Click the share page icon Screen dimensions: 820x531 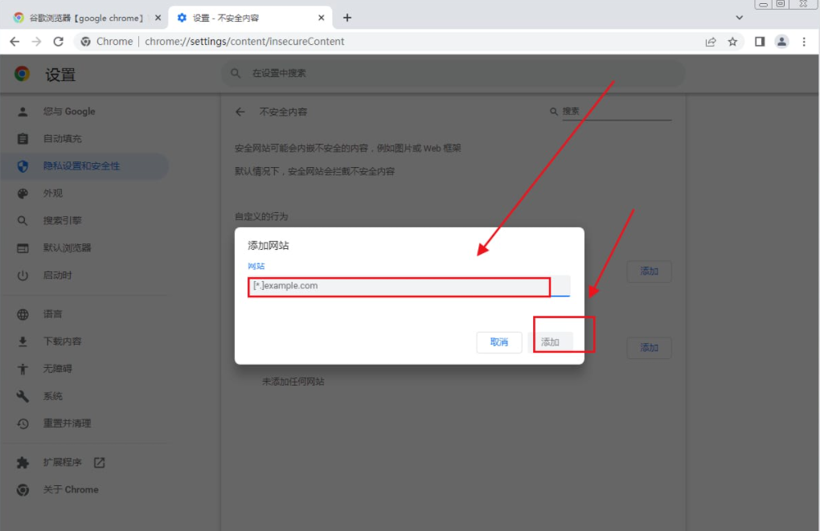(711, 42)
